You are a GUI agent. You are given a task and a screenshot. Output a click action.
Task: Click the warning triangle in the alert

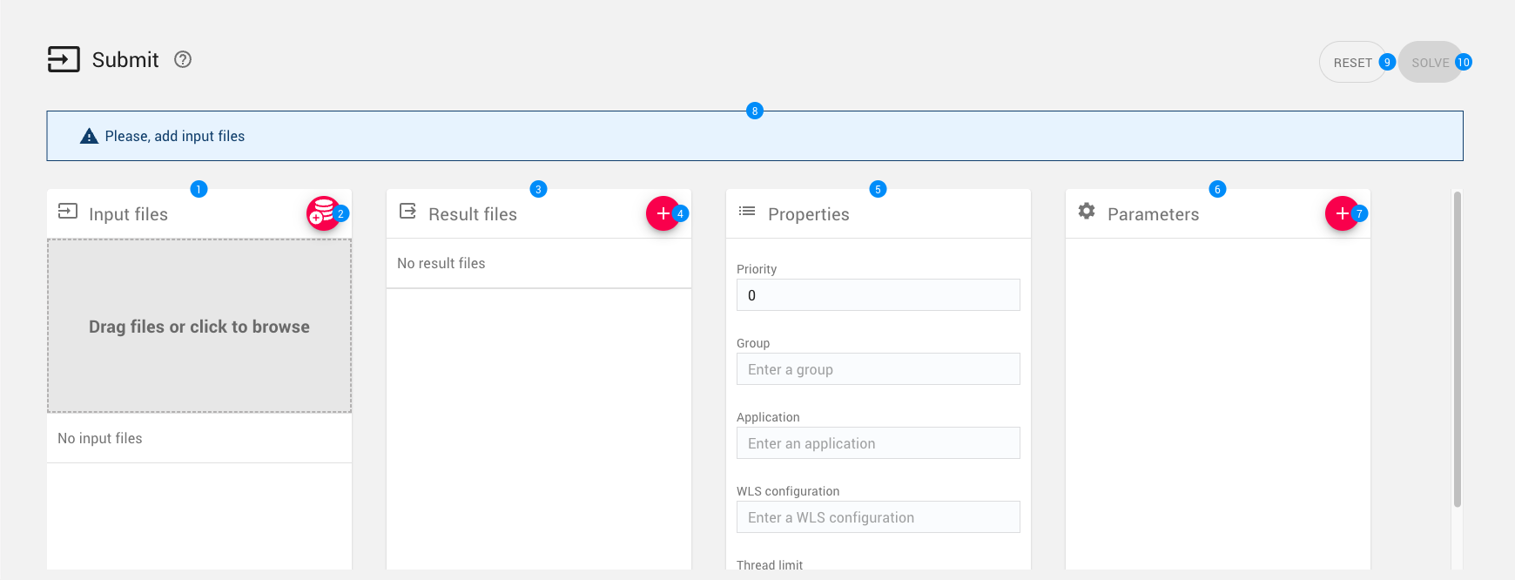(89, 136)
